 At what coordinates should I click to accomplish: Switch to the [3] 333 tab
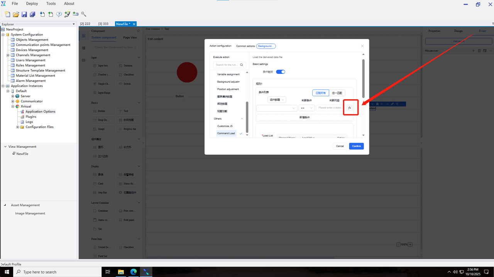pyautogui.click(x=103, y=24)
